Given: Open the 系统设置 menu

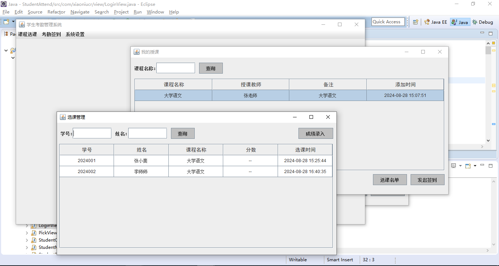Looking at the screenshot, I should click(75, 34).
